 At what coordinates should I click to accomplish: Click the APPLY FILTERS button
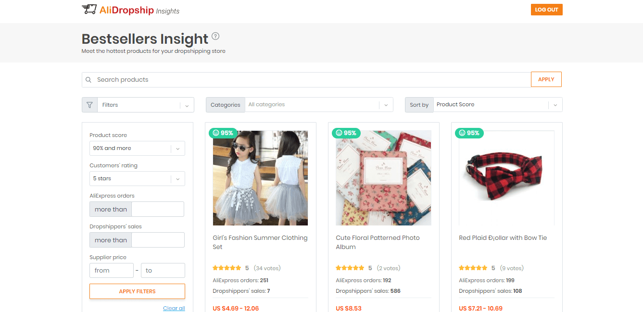(x=137, y=291)
